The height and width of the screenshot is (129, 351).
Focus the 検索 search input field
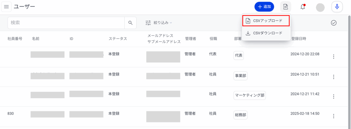[x=66, y=23]
